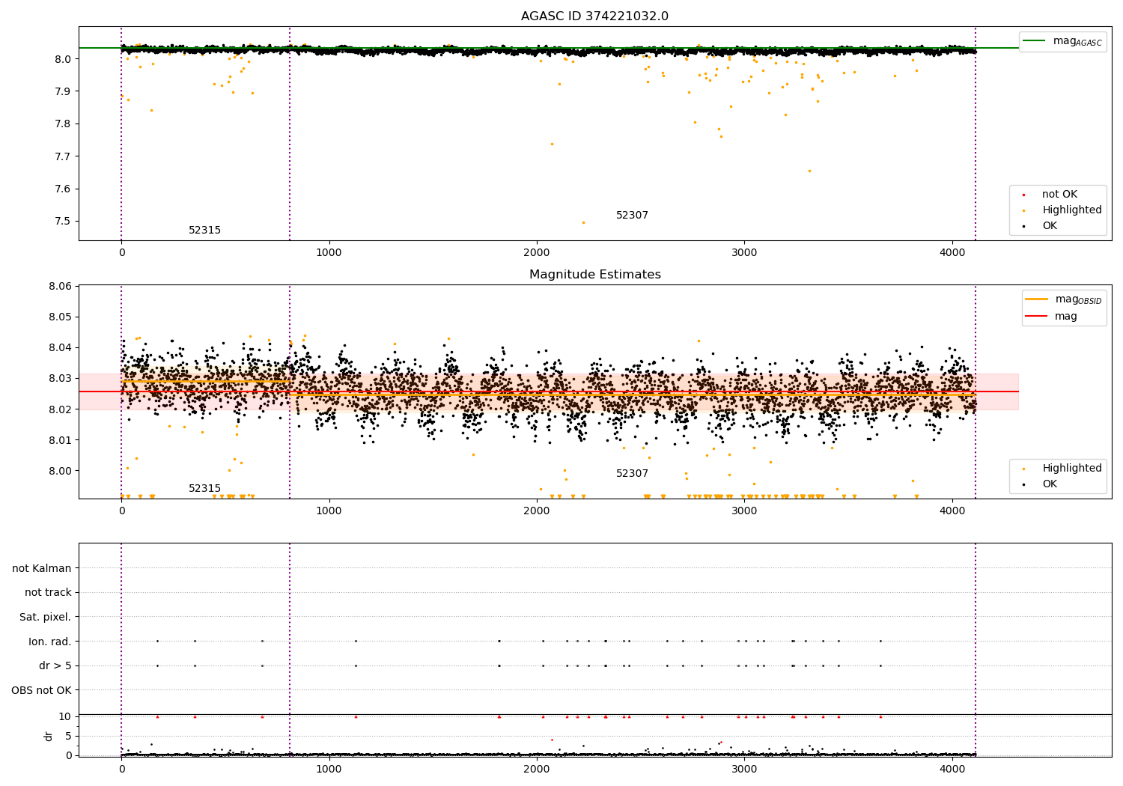Click the 7.5 tick label in top plot
The height and width of the screenshot is (786, 1123).
point(63,222)
